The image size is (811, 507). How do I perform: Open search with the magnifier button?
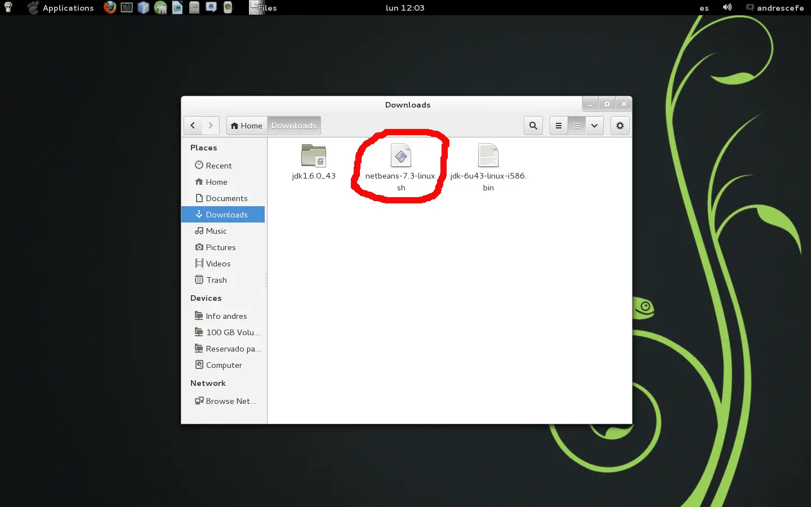pos(533,126)
